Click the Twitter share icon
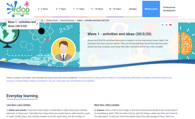Viewport: 195px width, 119px height. [162, 25]
